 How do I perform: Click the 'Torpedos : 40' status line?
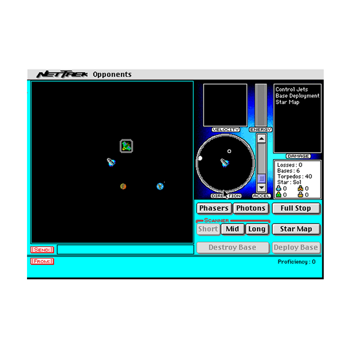click(x=294, y=176)
